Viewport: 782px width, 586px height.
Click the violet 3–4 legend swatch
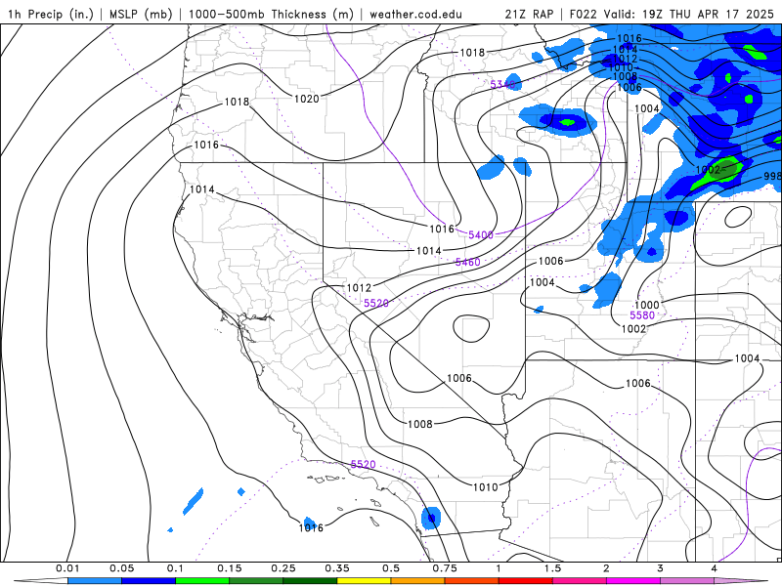pos(687,581)
